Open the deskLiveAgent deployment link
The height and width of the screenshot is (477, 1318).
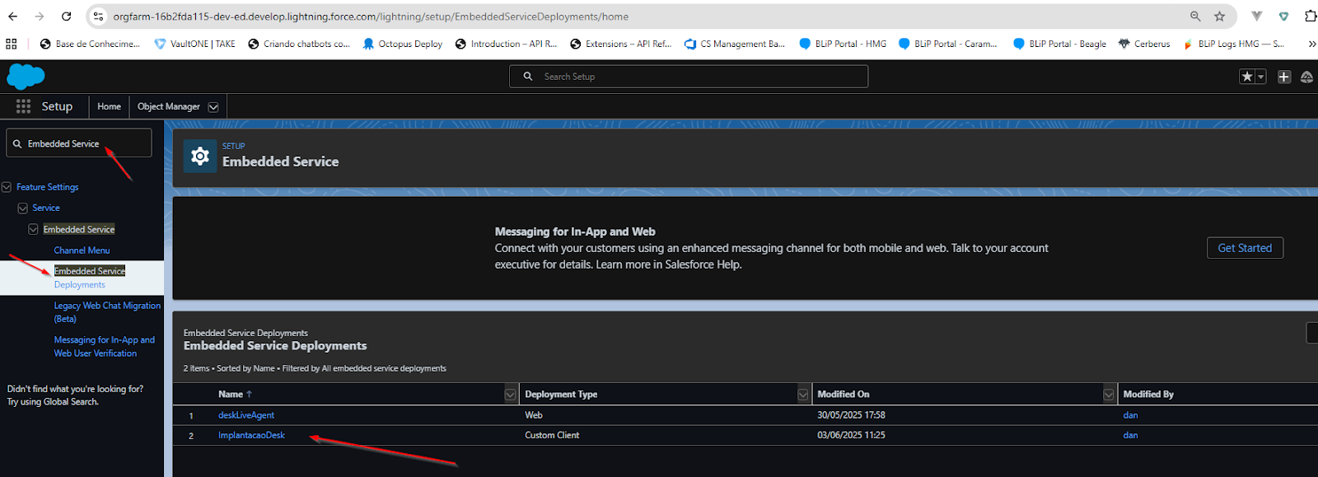tap(246, 415)
